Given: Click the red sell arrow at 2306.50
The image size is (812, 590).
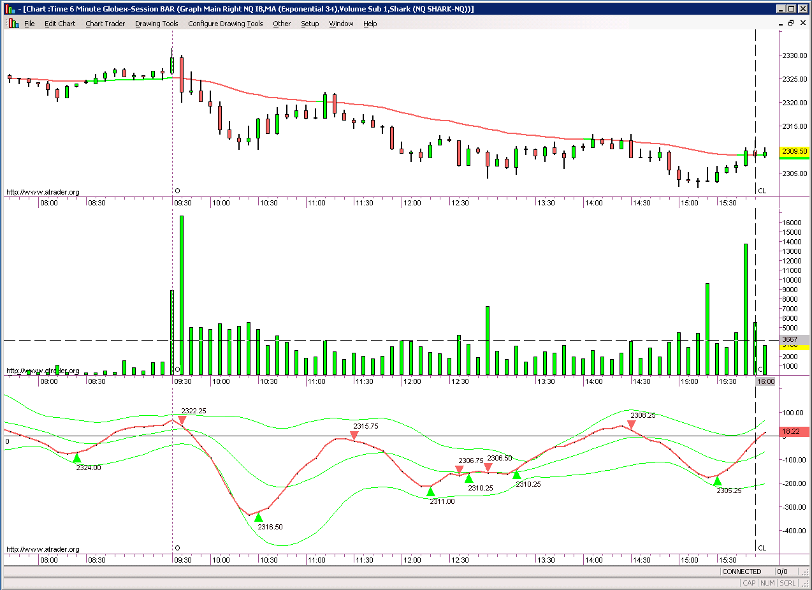Looking at the screenshot, I should [488, 468].
